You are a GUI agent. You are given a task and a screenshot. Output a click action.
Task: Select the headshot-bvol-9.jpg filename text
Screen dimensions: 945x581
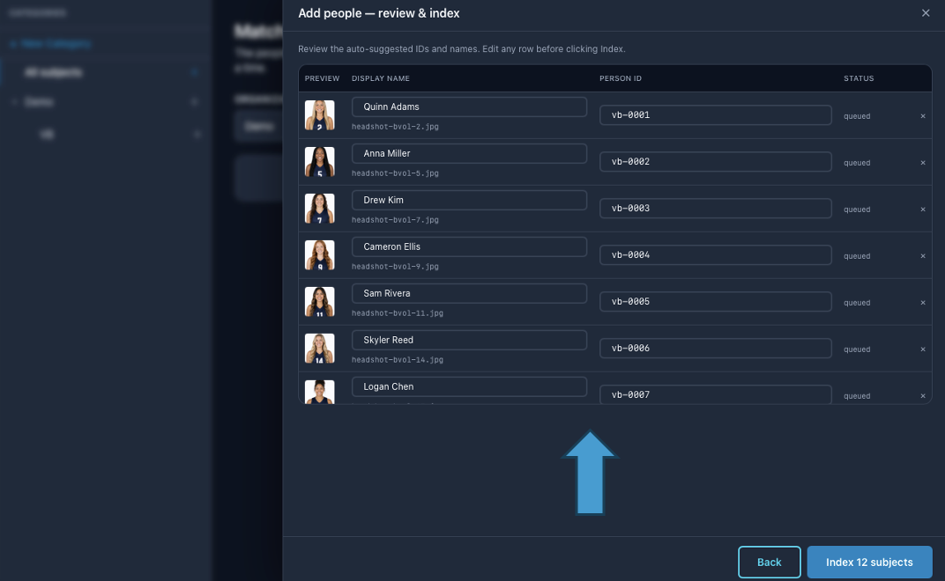[395, 267]
